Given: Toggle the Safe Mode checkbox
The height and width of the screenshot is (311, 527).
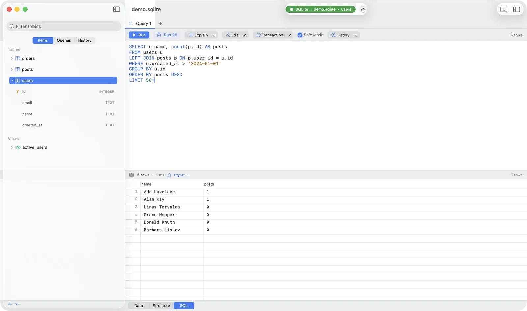Looking at the screenshot, I should coord(300,35).
